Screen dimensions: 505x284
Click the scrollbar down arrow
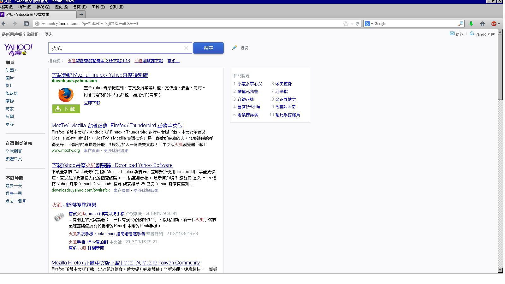tap(500, 270)
